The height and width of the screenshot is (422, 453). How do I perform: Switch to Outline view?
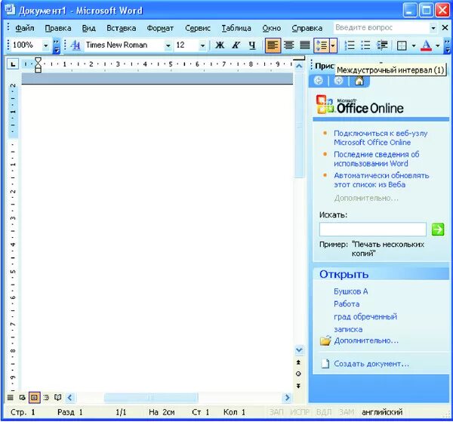46,398
